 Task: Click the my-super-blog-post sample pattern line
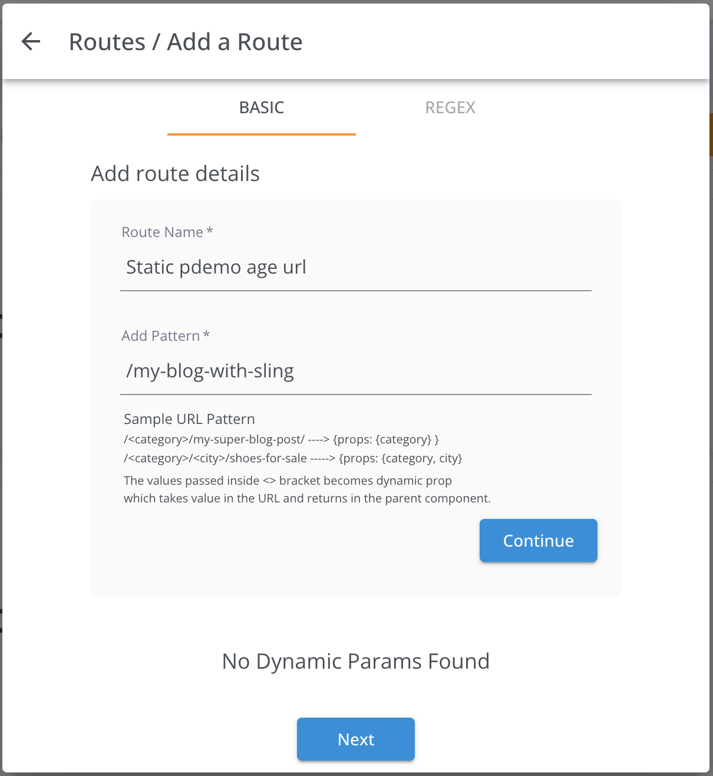[x=281, y=440]
